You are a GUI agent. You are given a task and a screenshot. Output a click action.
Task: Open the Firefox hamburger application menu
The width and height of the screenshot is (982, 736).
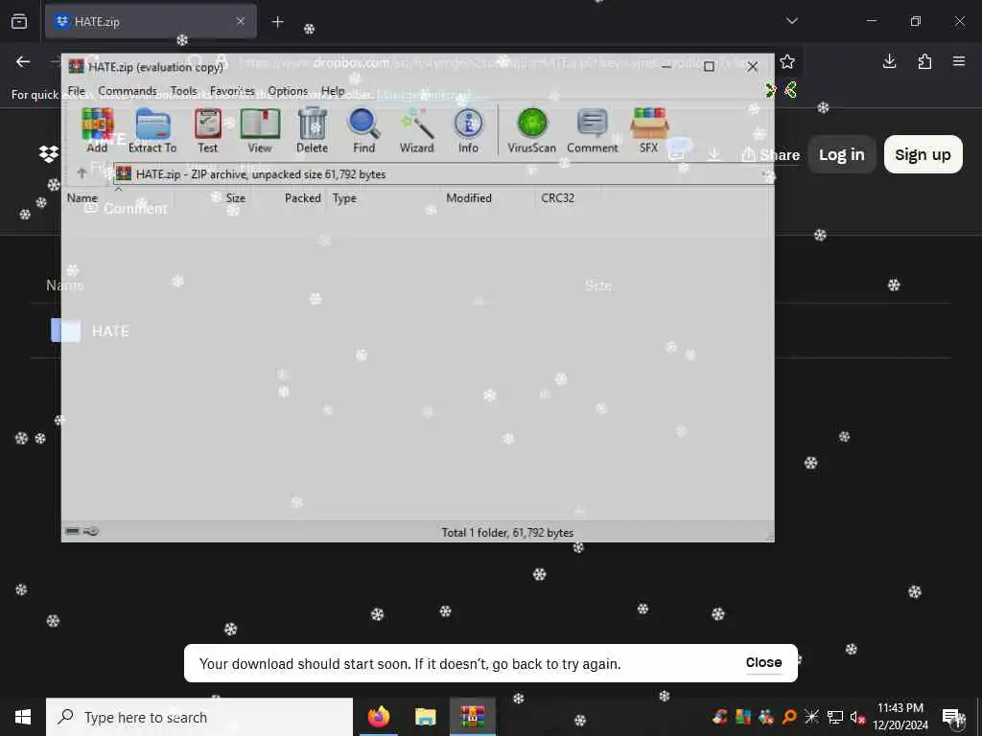(x=959, y=61)
